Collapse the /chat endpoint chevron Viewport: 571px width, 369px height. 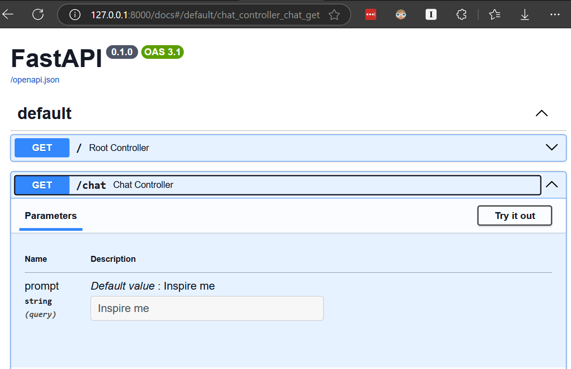552,185
